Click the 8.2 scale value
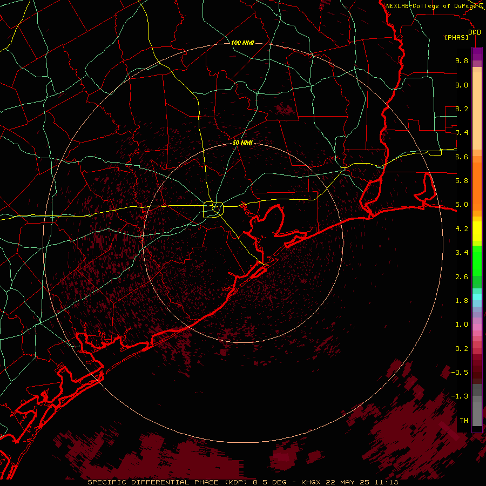The width and height of the screenshot is (486, 486). [462, 109]
